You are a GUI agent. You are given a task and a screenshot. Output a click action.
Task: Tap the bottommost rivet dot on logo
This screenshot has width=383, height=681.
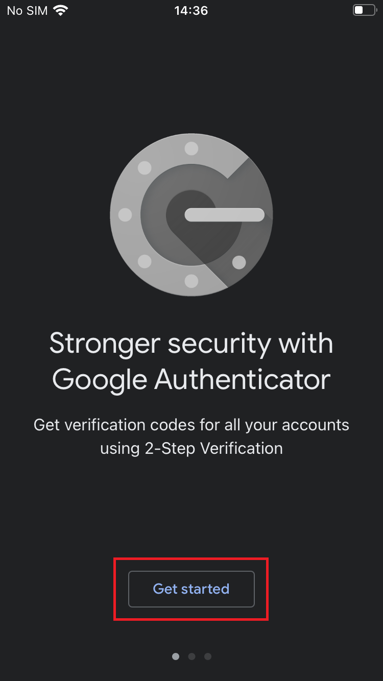coord(192,281)
